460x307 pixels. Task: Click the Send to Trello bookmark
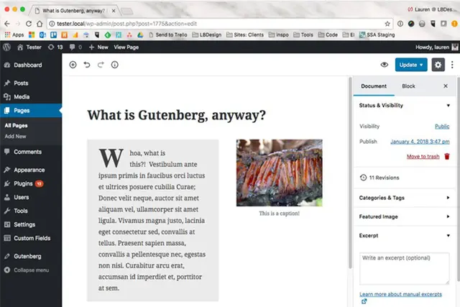click(x=167, y=35)
